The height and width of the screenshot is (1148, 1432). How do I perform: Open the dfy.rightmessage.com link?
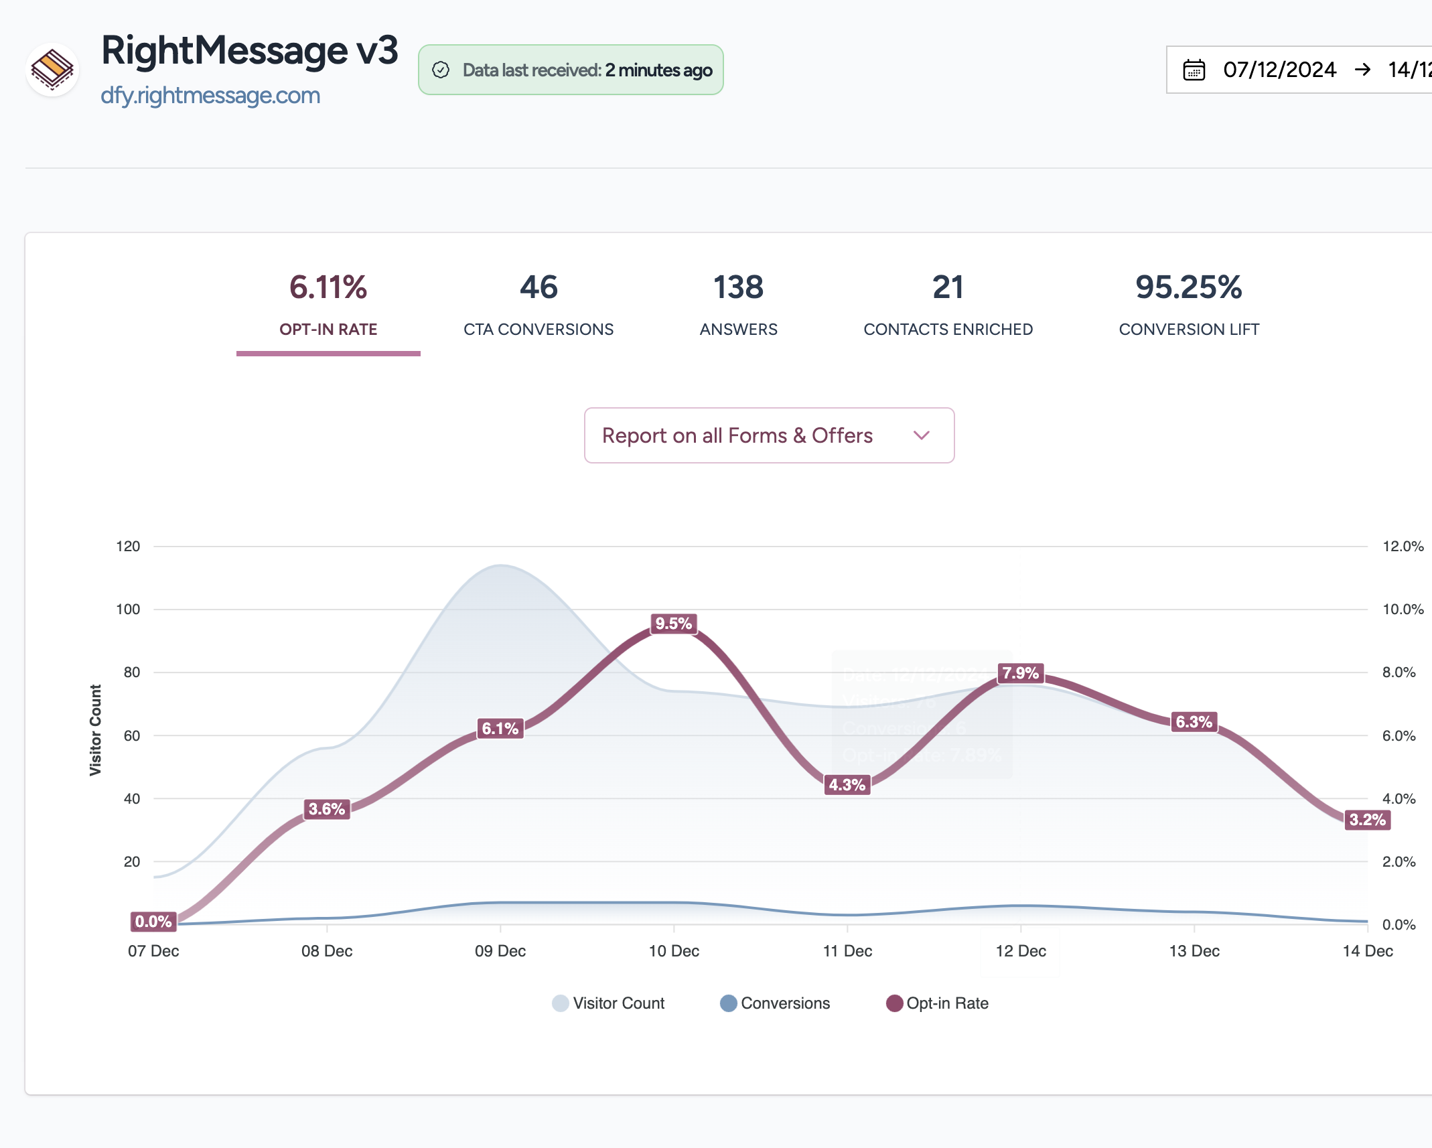coord(210,96)
